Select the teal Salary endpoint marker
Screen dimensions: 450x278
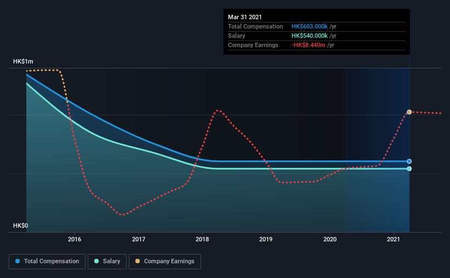click(409, 169)
